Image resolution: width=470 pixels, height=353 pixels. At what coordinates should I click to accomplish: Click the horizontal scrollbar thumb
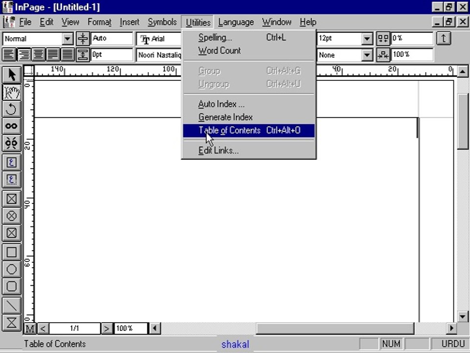coord(335,328)
